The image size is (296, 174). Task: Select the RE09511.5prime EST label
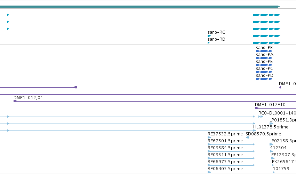point(225,155)
